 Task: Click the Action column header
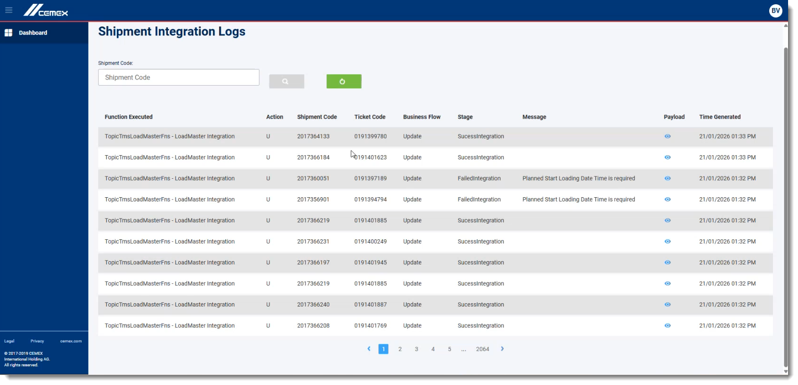[275, 117]
